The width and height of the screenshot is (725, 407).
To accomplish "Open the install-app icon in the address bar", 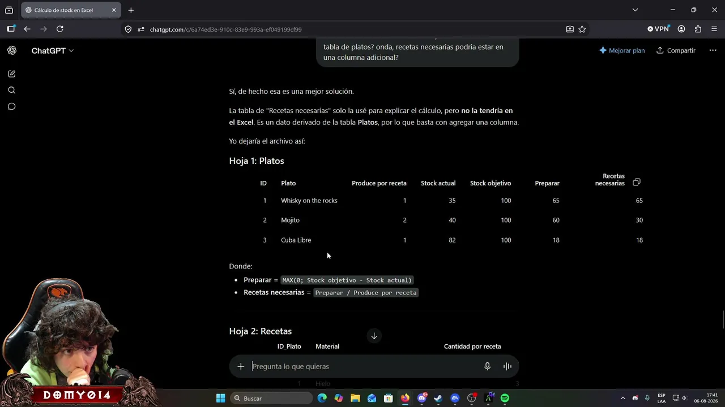I will (570, 29).
